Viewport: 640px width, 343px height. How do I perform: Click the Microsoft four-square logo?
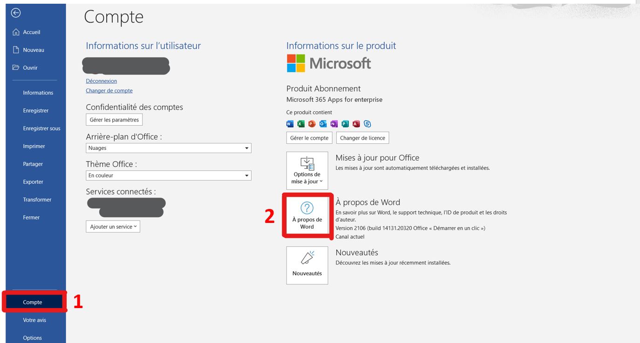click(x=296, y=63)
